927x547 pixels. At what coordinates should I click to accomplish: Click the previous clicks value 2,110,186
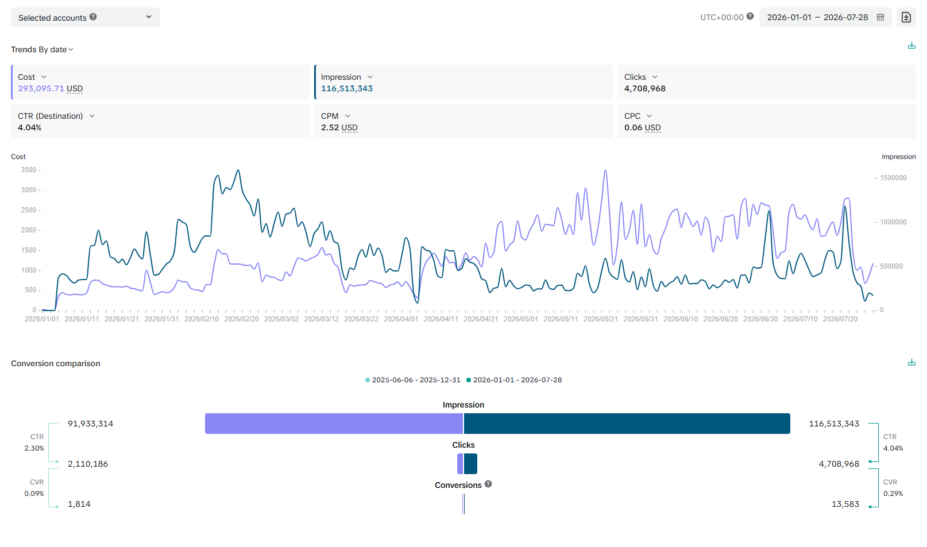coord(88,464)
